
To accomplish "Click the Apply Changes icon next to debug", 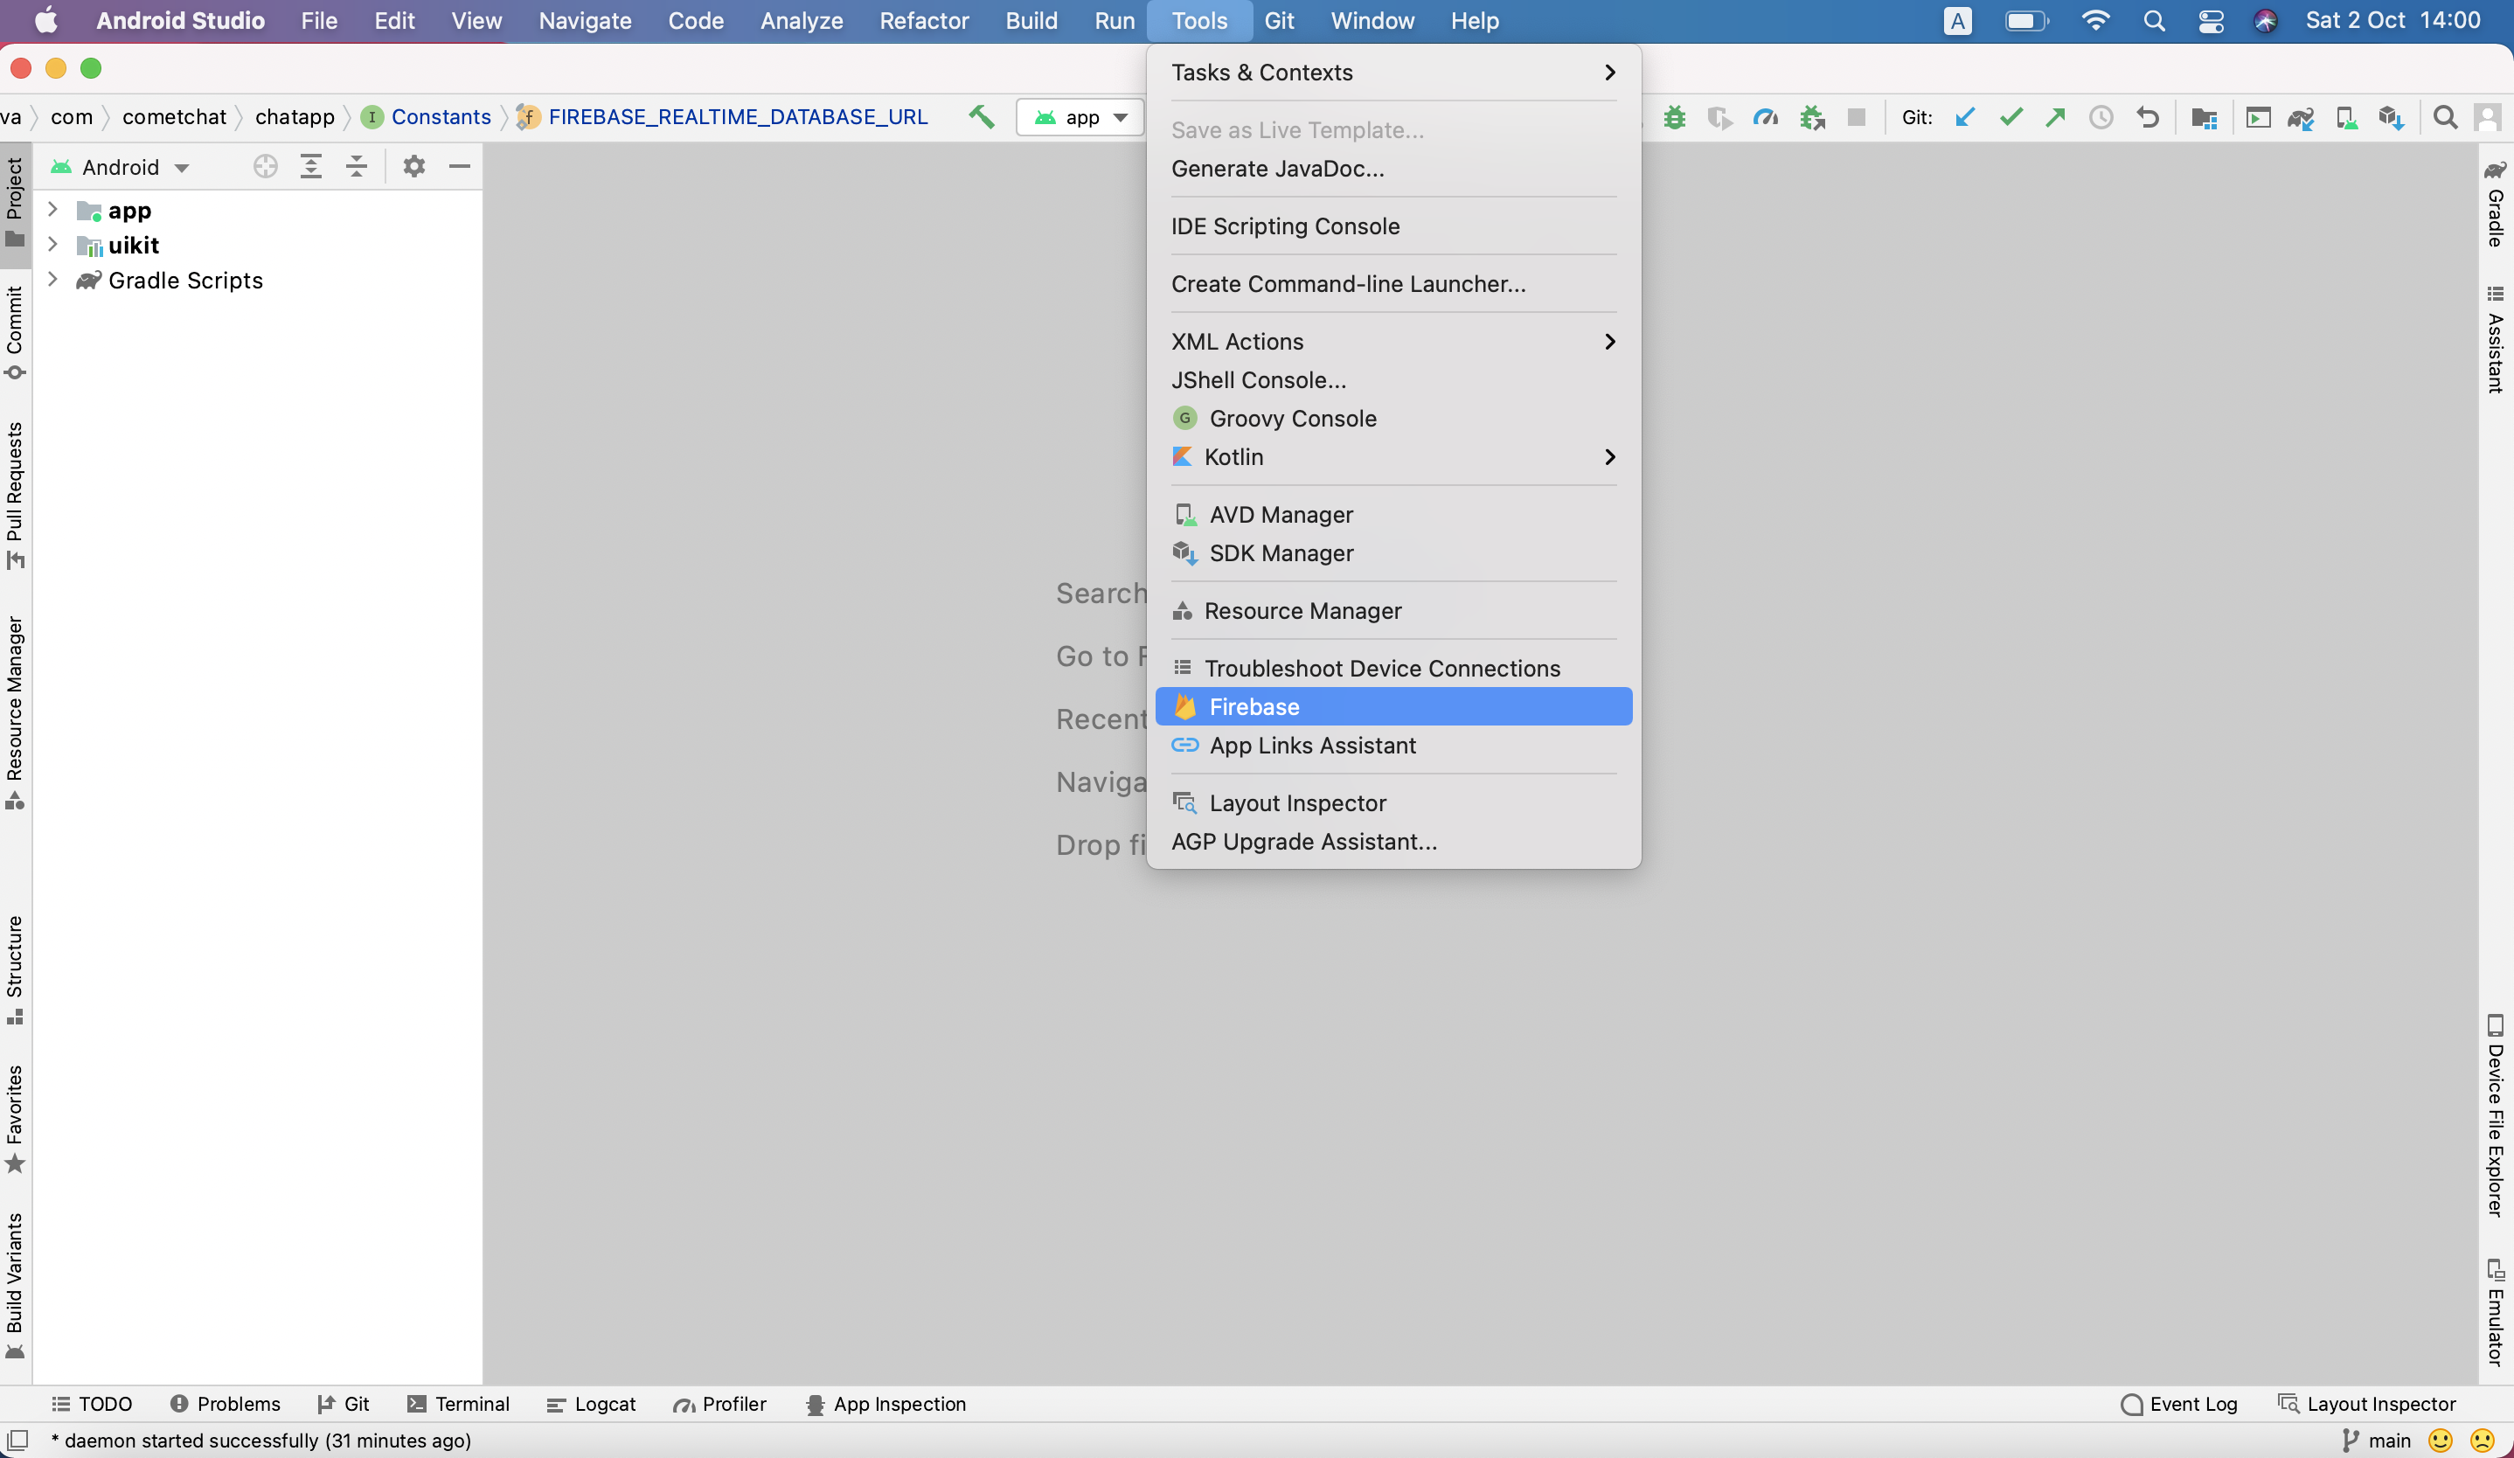I will pos(1720,118).
